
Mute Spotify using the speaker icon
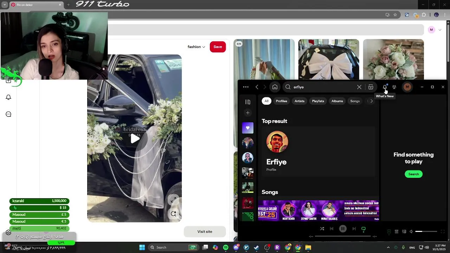tap(411, 232)
